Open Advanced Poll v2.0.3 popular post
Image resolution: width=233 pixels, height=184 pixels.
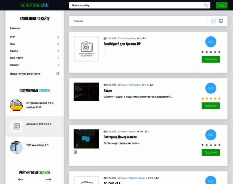[39, 124]
